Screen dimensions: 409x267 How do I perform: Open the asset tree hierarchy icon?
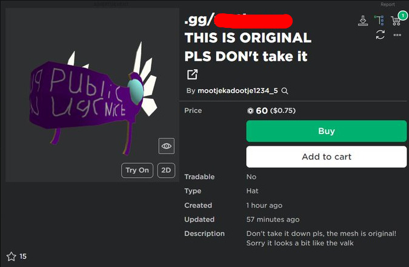pos(379,21)
